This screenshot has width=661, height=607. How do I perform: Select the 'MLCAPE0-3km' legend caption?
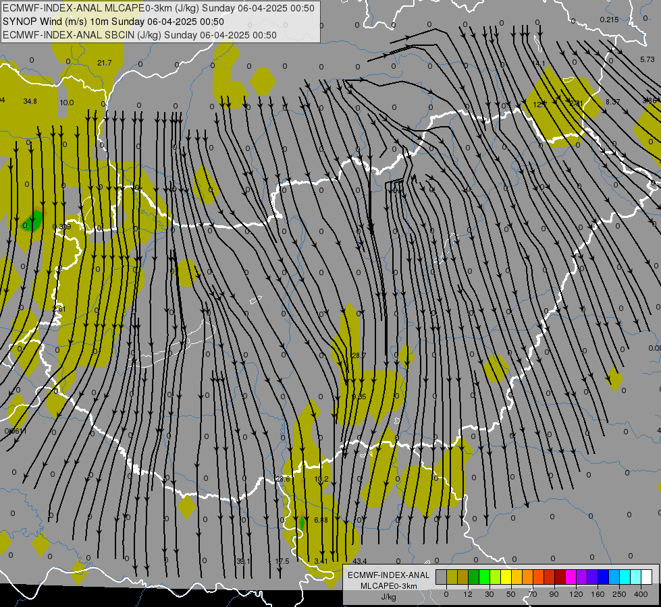[388, 586]
